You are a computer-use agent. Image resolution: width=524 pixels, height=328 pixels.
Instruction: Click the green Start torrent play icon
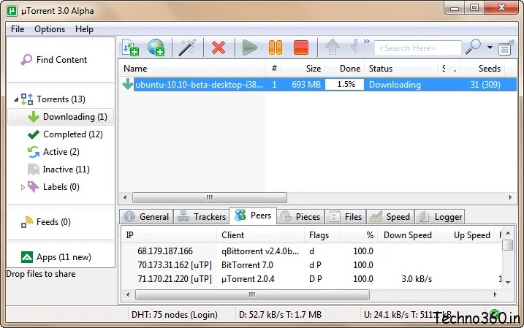[x=250, y=47]
